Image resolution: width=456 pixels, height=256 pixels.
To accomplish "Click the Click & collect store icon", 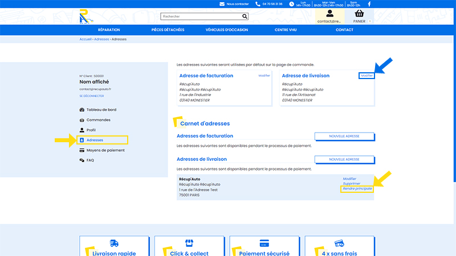I will click(x=189, y=243).
